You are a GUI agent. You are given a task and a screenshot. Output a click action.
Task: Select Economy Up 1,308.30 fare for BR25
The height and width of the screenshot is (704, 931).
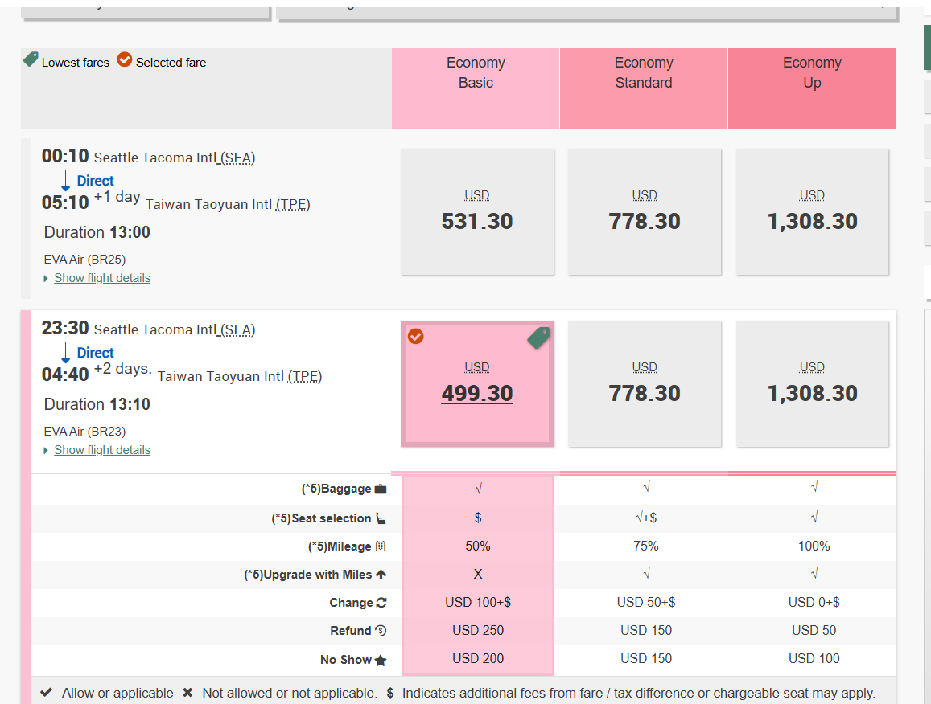click(812, 212)
